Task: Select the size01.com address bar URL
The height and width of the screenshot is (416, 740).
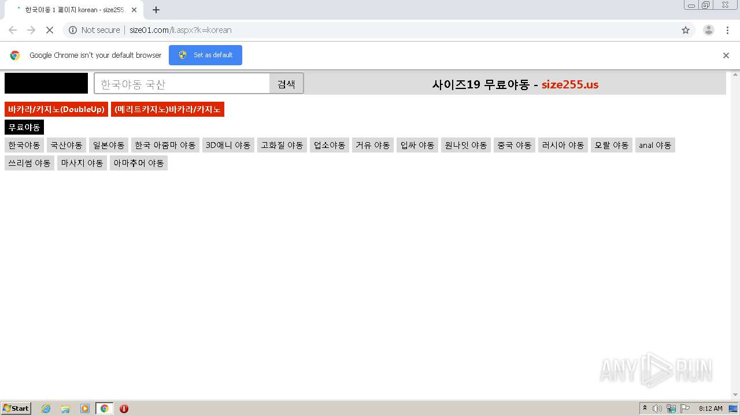Action: click(x=180, y=30)
